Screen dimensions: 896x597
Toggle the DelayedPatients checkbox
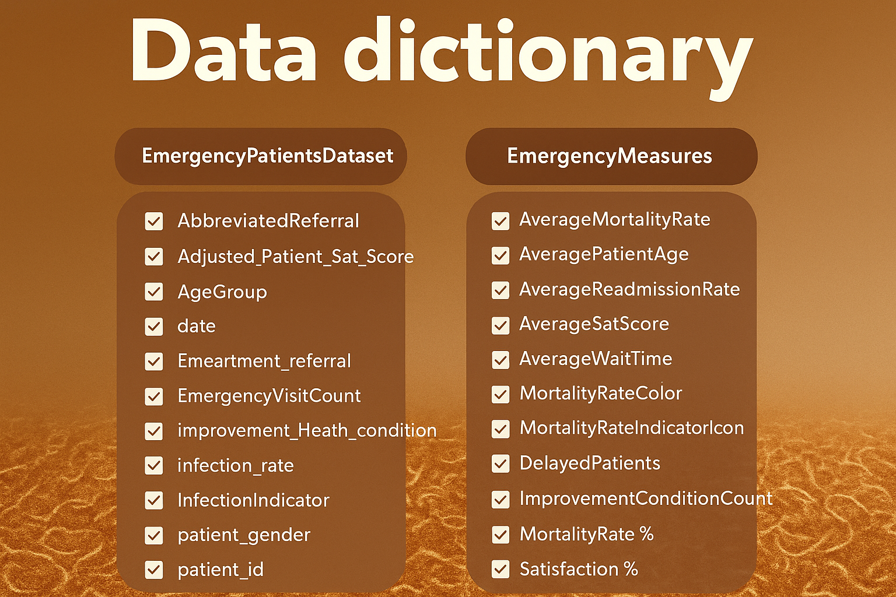(501, 464)
